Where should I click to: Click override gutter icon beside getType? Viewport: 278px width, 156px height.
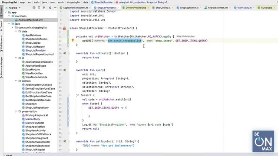(x=65, y=141)
